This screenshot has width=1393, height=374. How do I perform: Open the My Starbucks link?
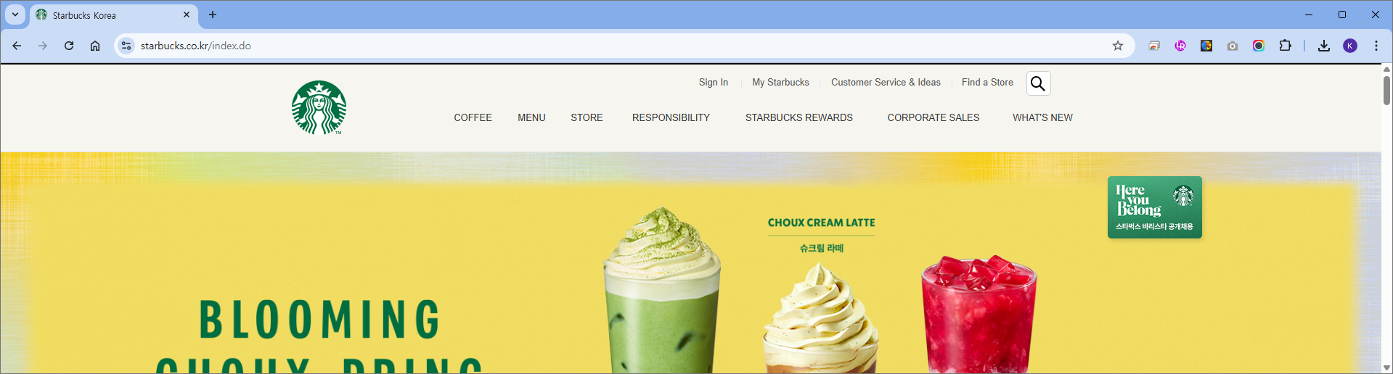tap(780, 83)
